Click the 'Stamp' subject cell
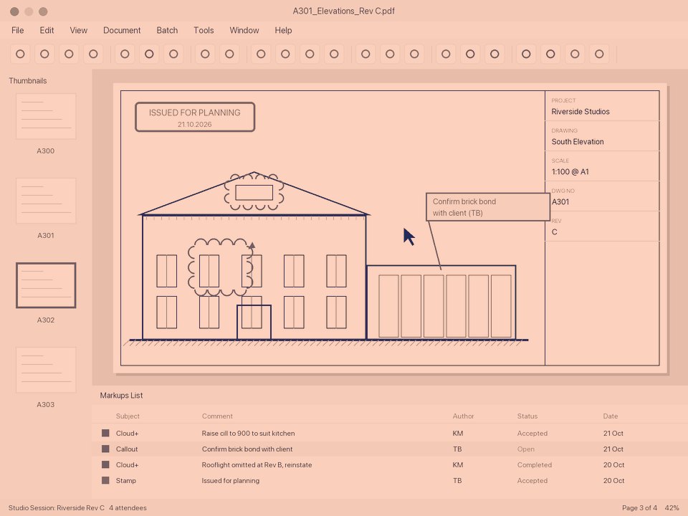The width and height of the screenshot is (688, 516). pos(126,480)
